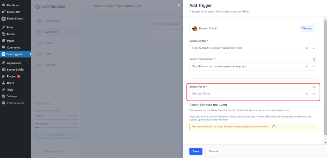Click the refresh icon beside Select Form
Viewport: 327px width, 158px height.
(314, 87)
